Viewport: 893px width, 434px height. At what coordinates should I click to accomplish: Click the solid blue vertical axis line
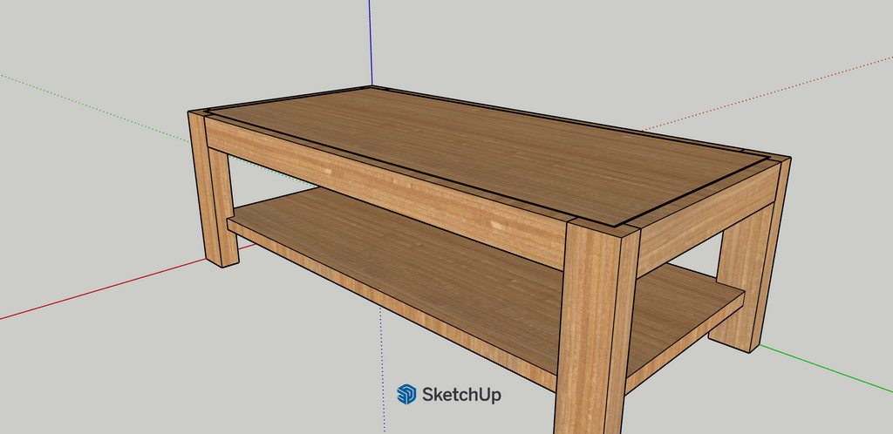pyautogui.click(x=372, y=44)
